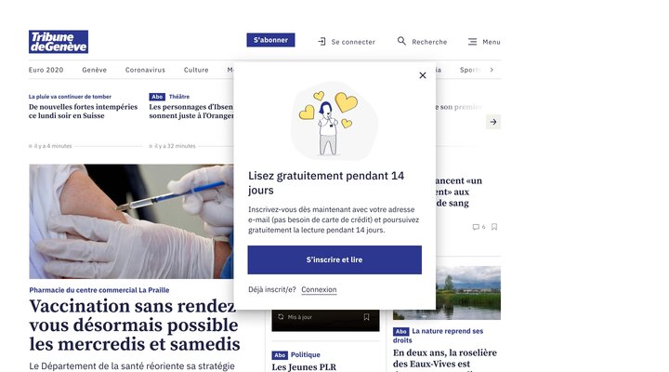Click the S'abonner button
Image resolution: width=669 pixels, height=372 pixels.
coord(270,40)
